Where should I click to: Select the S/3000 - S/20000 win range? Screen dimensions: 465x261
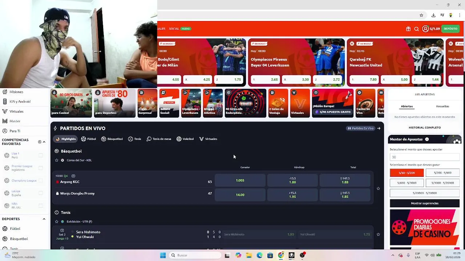tap(442, 183)
